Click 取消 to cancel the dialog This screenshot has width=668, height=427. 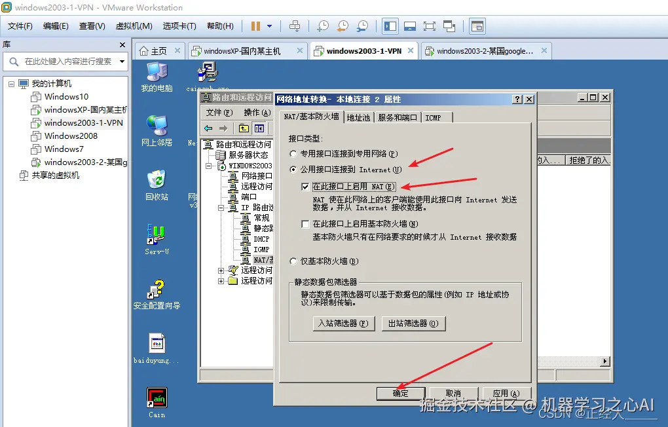453,394
